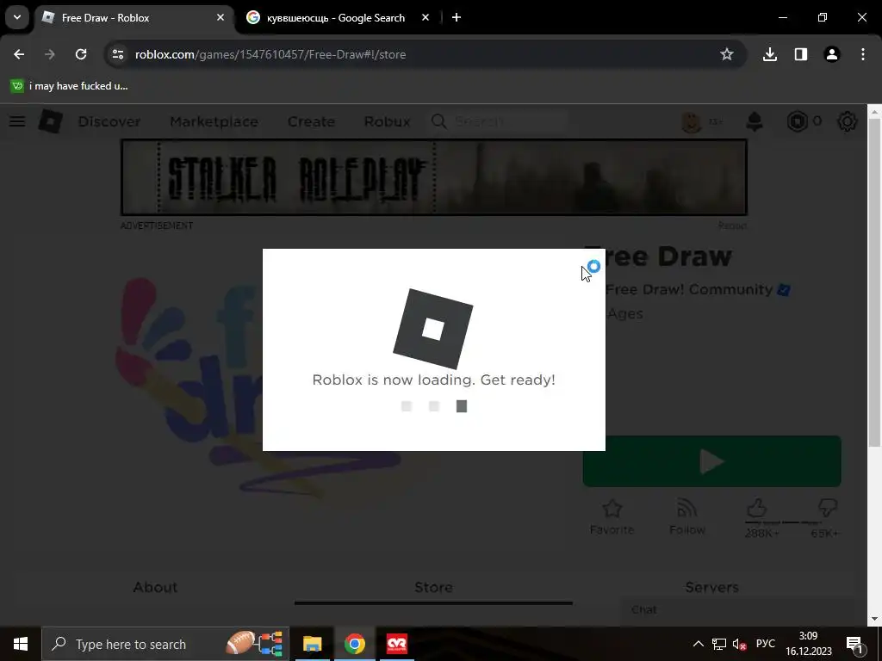Viewport: 882px width, 661px height.
Task: Open network status tray icon
Action: (x=719, y=644)
